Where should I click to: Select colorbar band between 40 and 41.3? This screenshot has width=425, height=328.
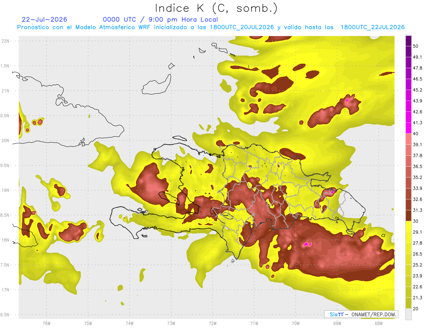coord(408,128)
